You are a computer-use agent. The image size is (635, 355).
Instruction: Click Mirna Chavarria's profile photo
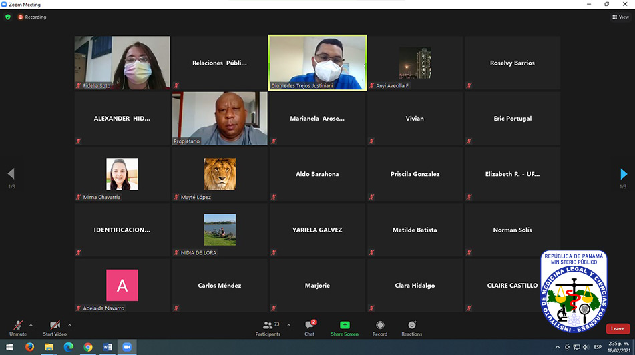pyautogui.click(x=122, y=174)
